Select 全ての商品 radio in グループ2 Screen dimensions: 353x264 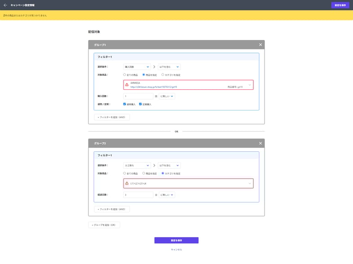tap(124, 173)
